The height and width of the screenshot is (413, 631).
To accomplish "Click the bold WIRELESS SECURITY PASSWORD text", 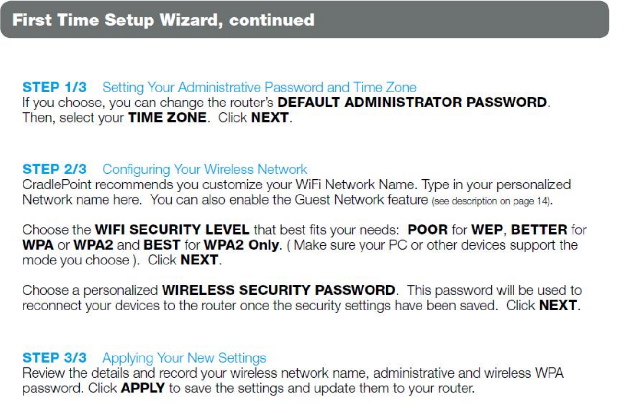I will point(279,290).
